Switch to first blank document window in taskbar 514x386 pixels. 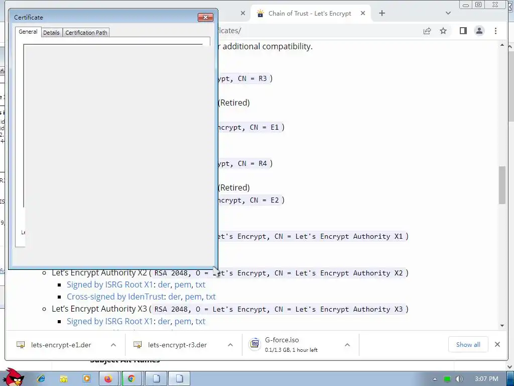[157, 379]
